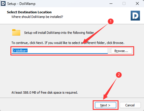The width and height of the screenshot is (144, 111).
Task: Click the free disk space requirement text
Action: [x=45, y=92]
